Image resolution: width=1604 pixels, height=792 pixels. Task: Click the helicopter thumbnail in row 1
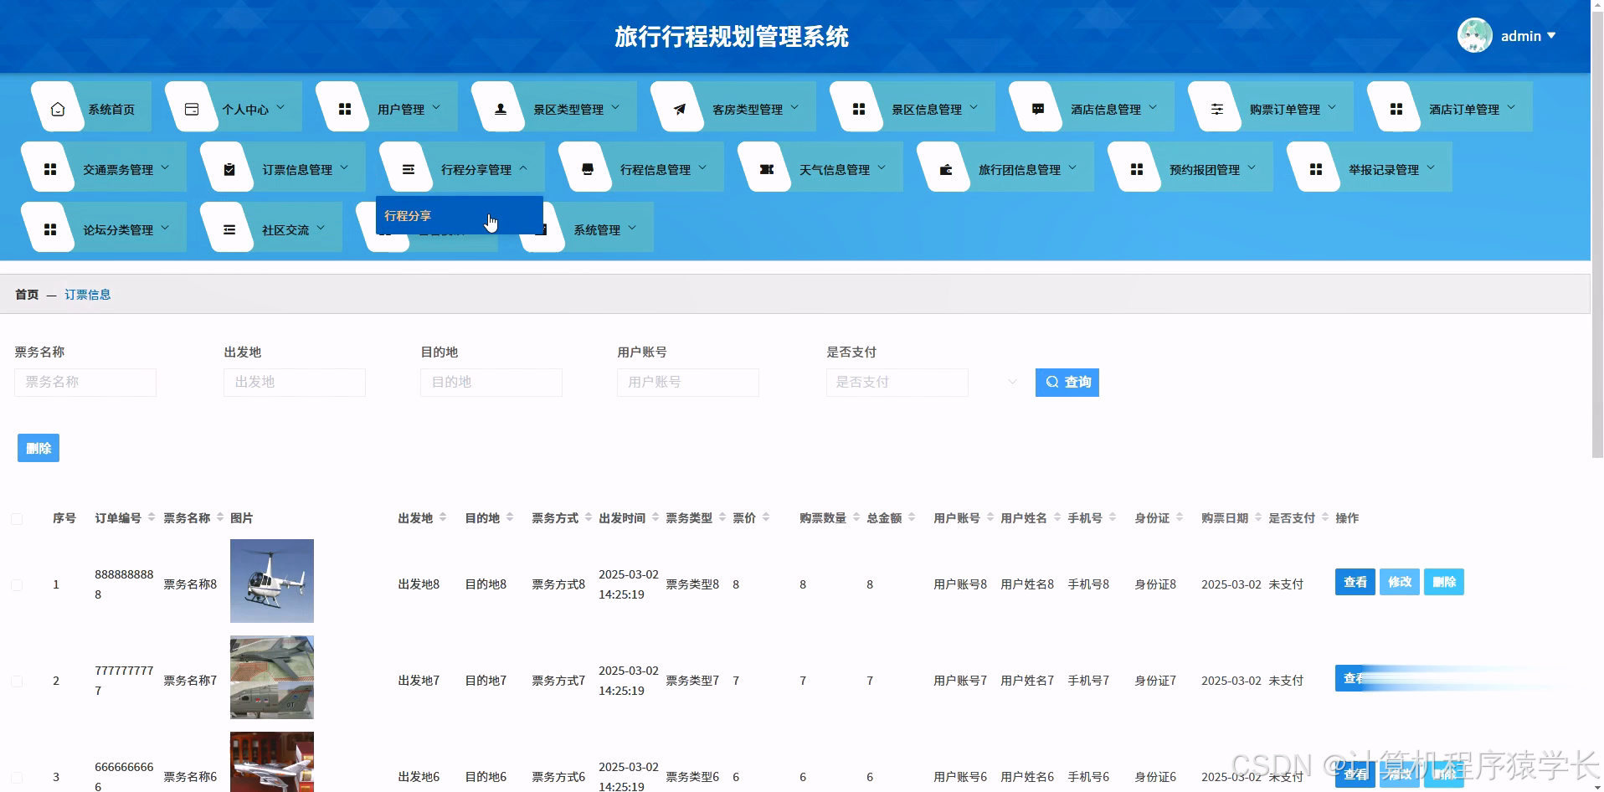[271, 581]
